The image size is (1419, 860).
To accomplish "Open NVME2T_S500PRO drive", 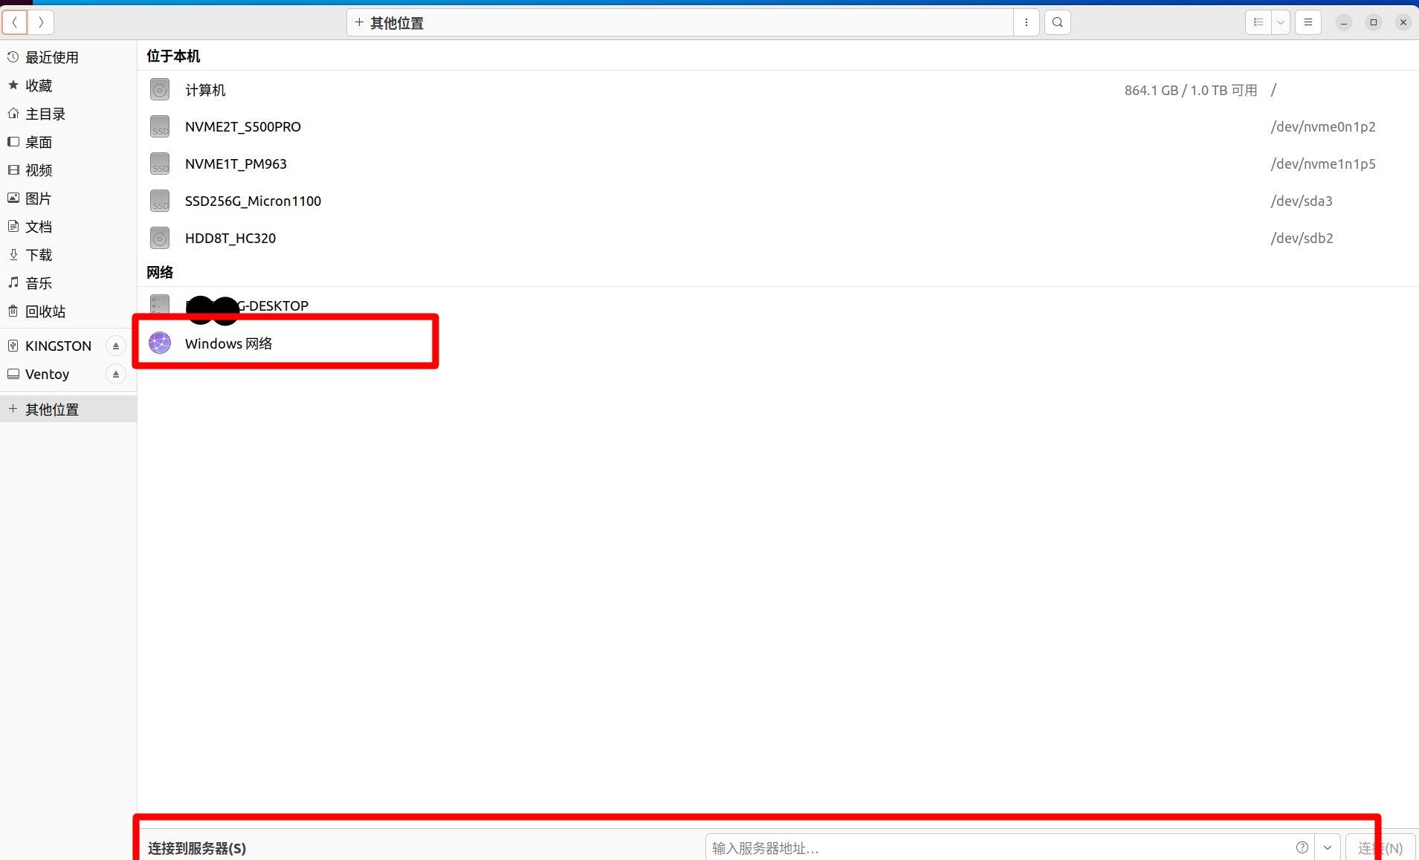I will [x=778, y=126].
